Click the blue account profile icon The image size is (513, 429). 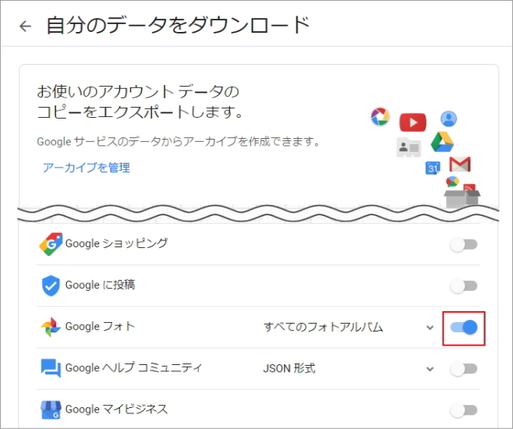448,119
